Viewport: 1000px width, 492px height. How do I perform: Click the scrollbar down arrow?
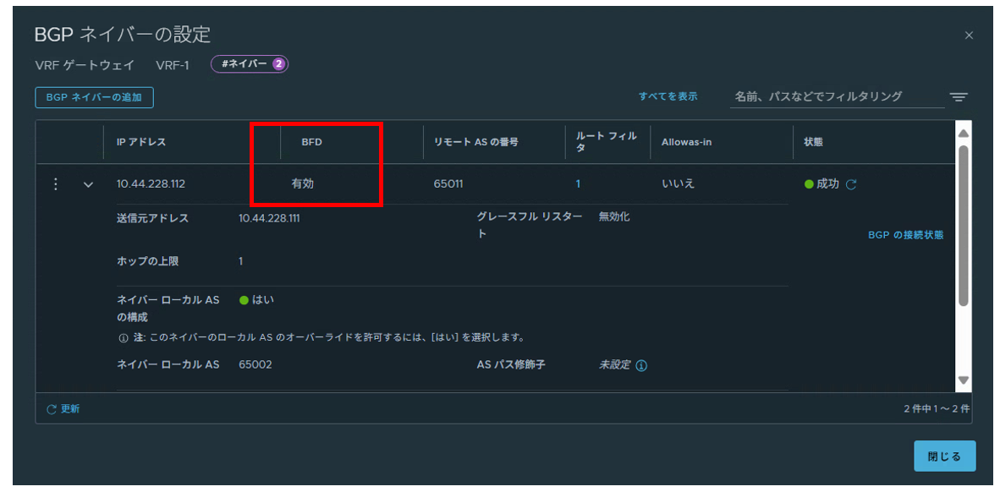click(964, 380)
